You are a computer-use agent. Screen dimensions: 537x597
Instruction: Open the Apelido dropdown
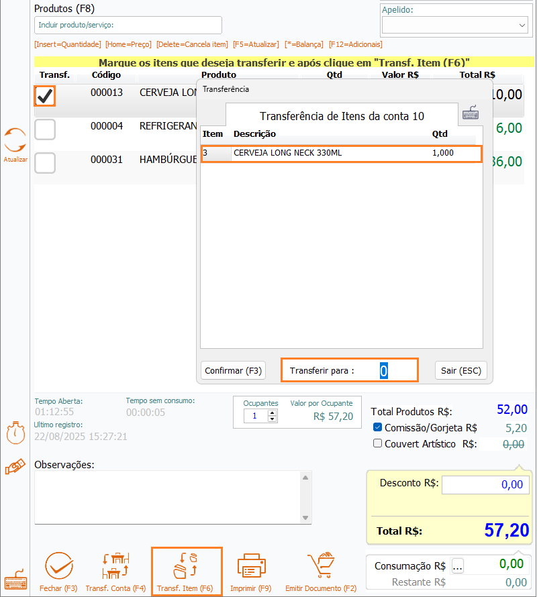522,25
